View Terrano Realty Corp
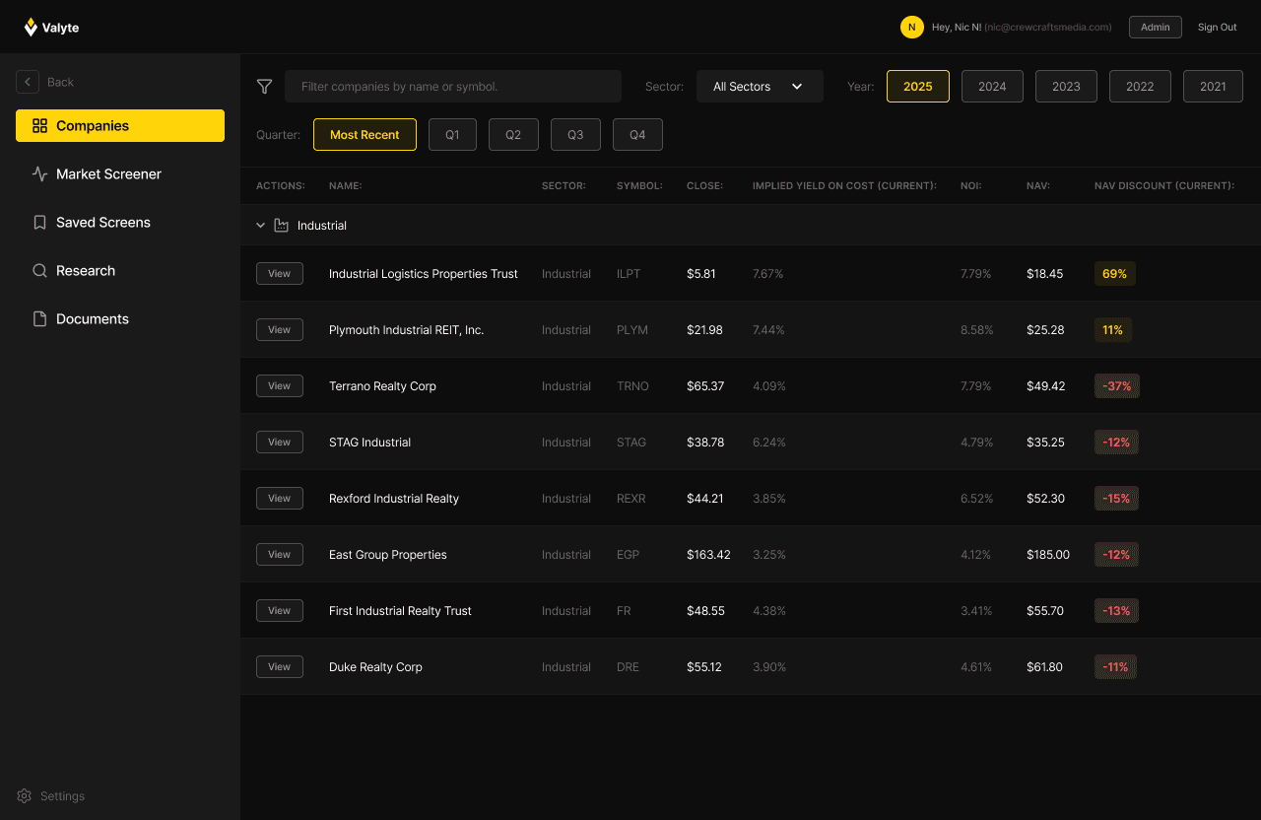 (280, 386)
